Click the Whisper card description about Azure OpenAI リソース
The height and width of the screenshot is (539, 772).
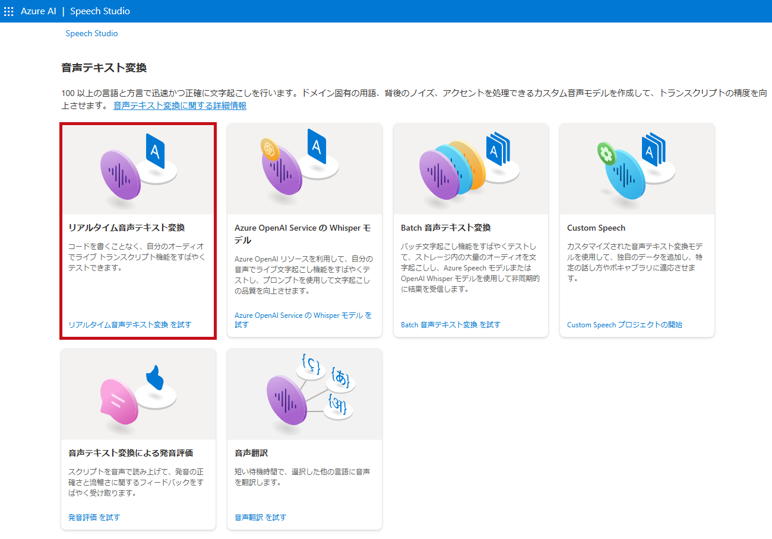303,275
